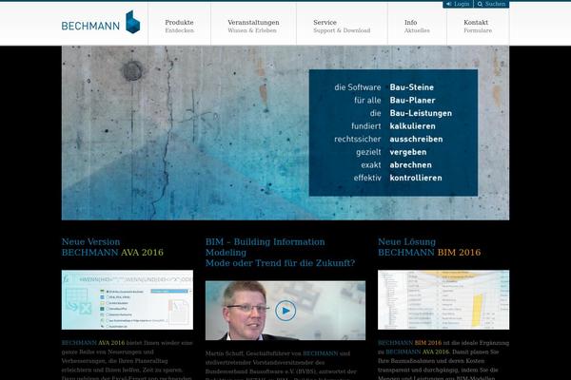Click the word 'kontrollieren' in the slogan box
Viewport: 571px width, 380px height.
pyautogui.click(x=416, y=178)
